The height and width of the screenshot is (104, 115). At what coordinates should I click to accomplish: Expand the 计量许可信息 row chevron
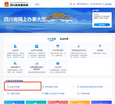coord(38,94)
